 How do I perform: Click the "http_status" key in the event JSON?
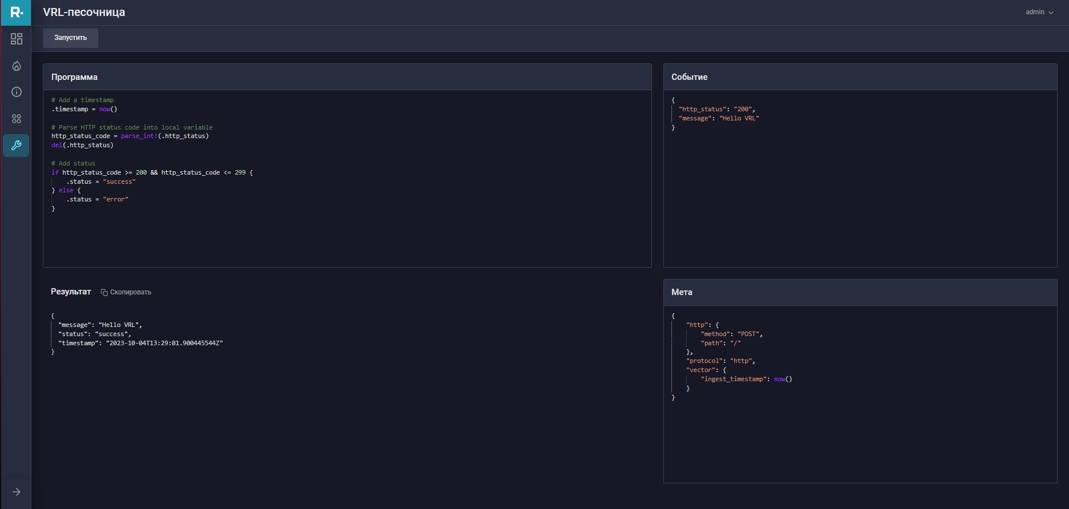tap(702, 110)
